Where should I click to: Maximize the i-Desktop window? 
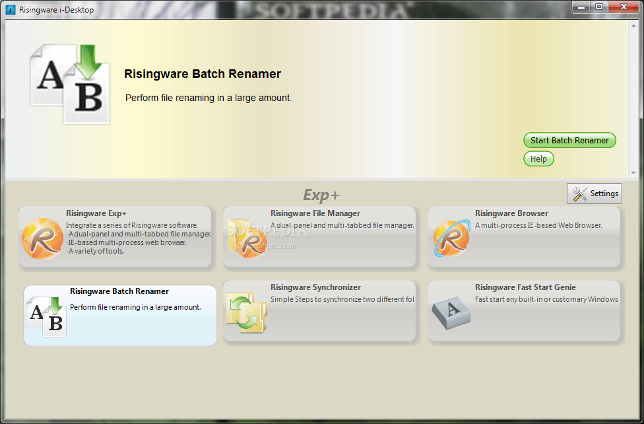tap(599, 6)
